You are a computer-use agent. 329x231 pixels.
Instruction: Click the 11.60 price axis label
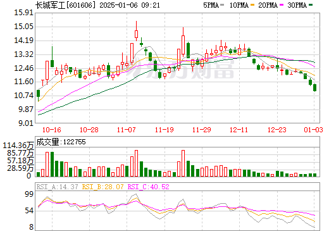pyautogui.click(x=24, y=82)
